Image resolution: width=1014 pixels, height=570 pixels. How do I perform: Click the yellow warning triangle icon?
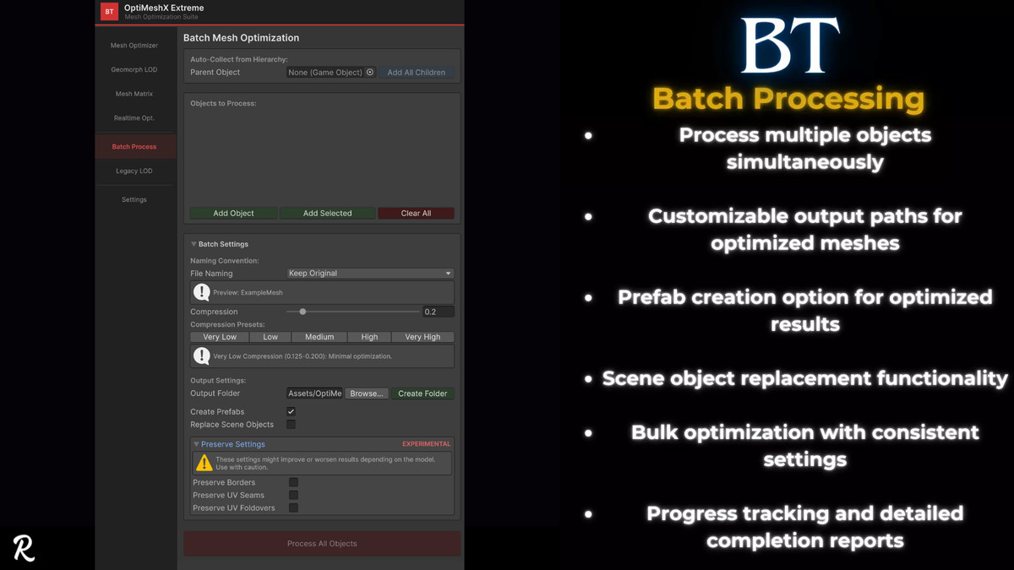coord(204,463)
